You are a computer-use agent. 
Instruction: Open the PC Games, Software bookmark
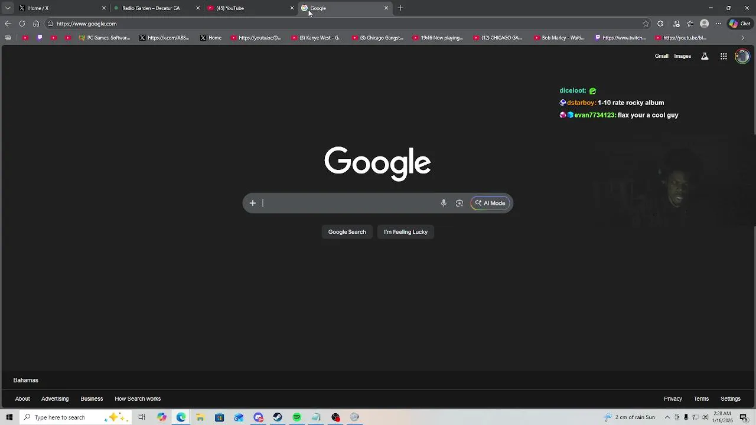tap(105, 38)
